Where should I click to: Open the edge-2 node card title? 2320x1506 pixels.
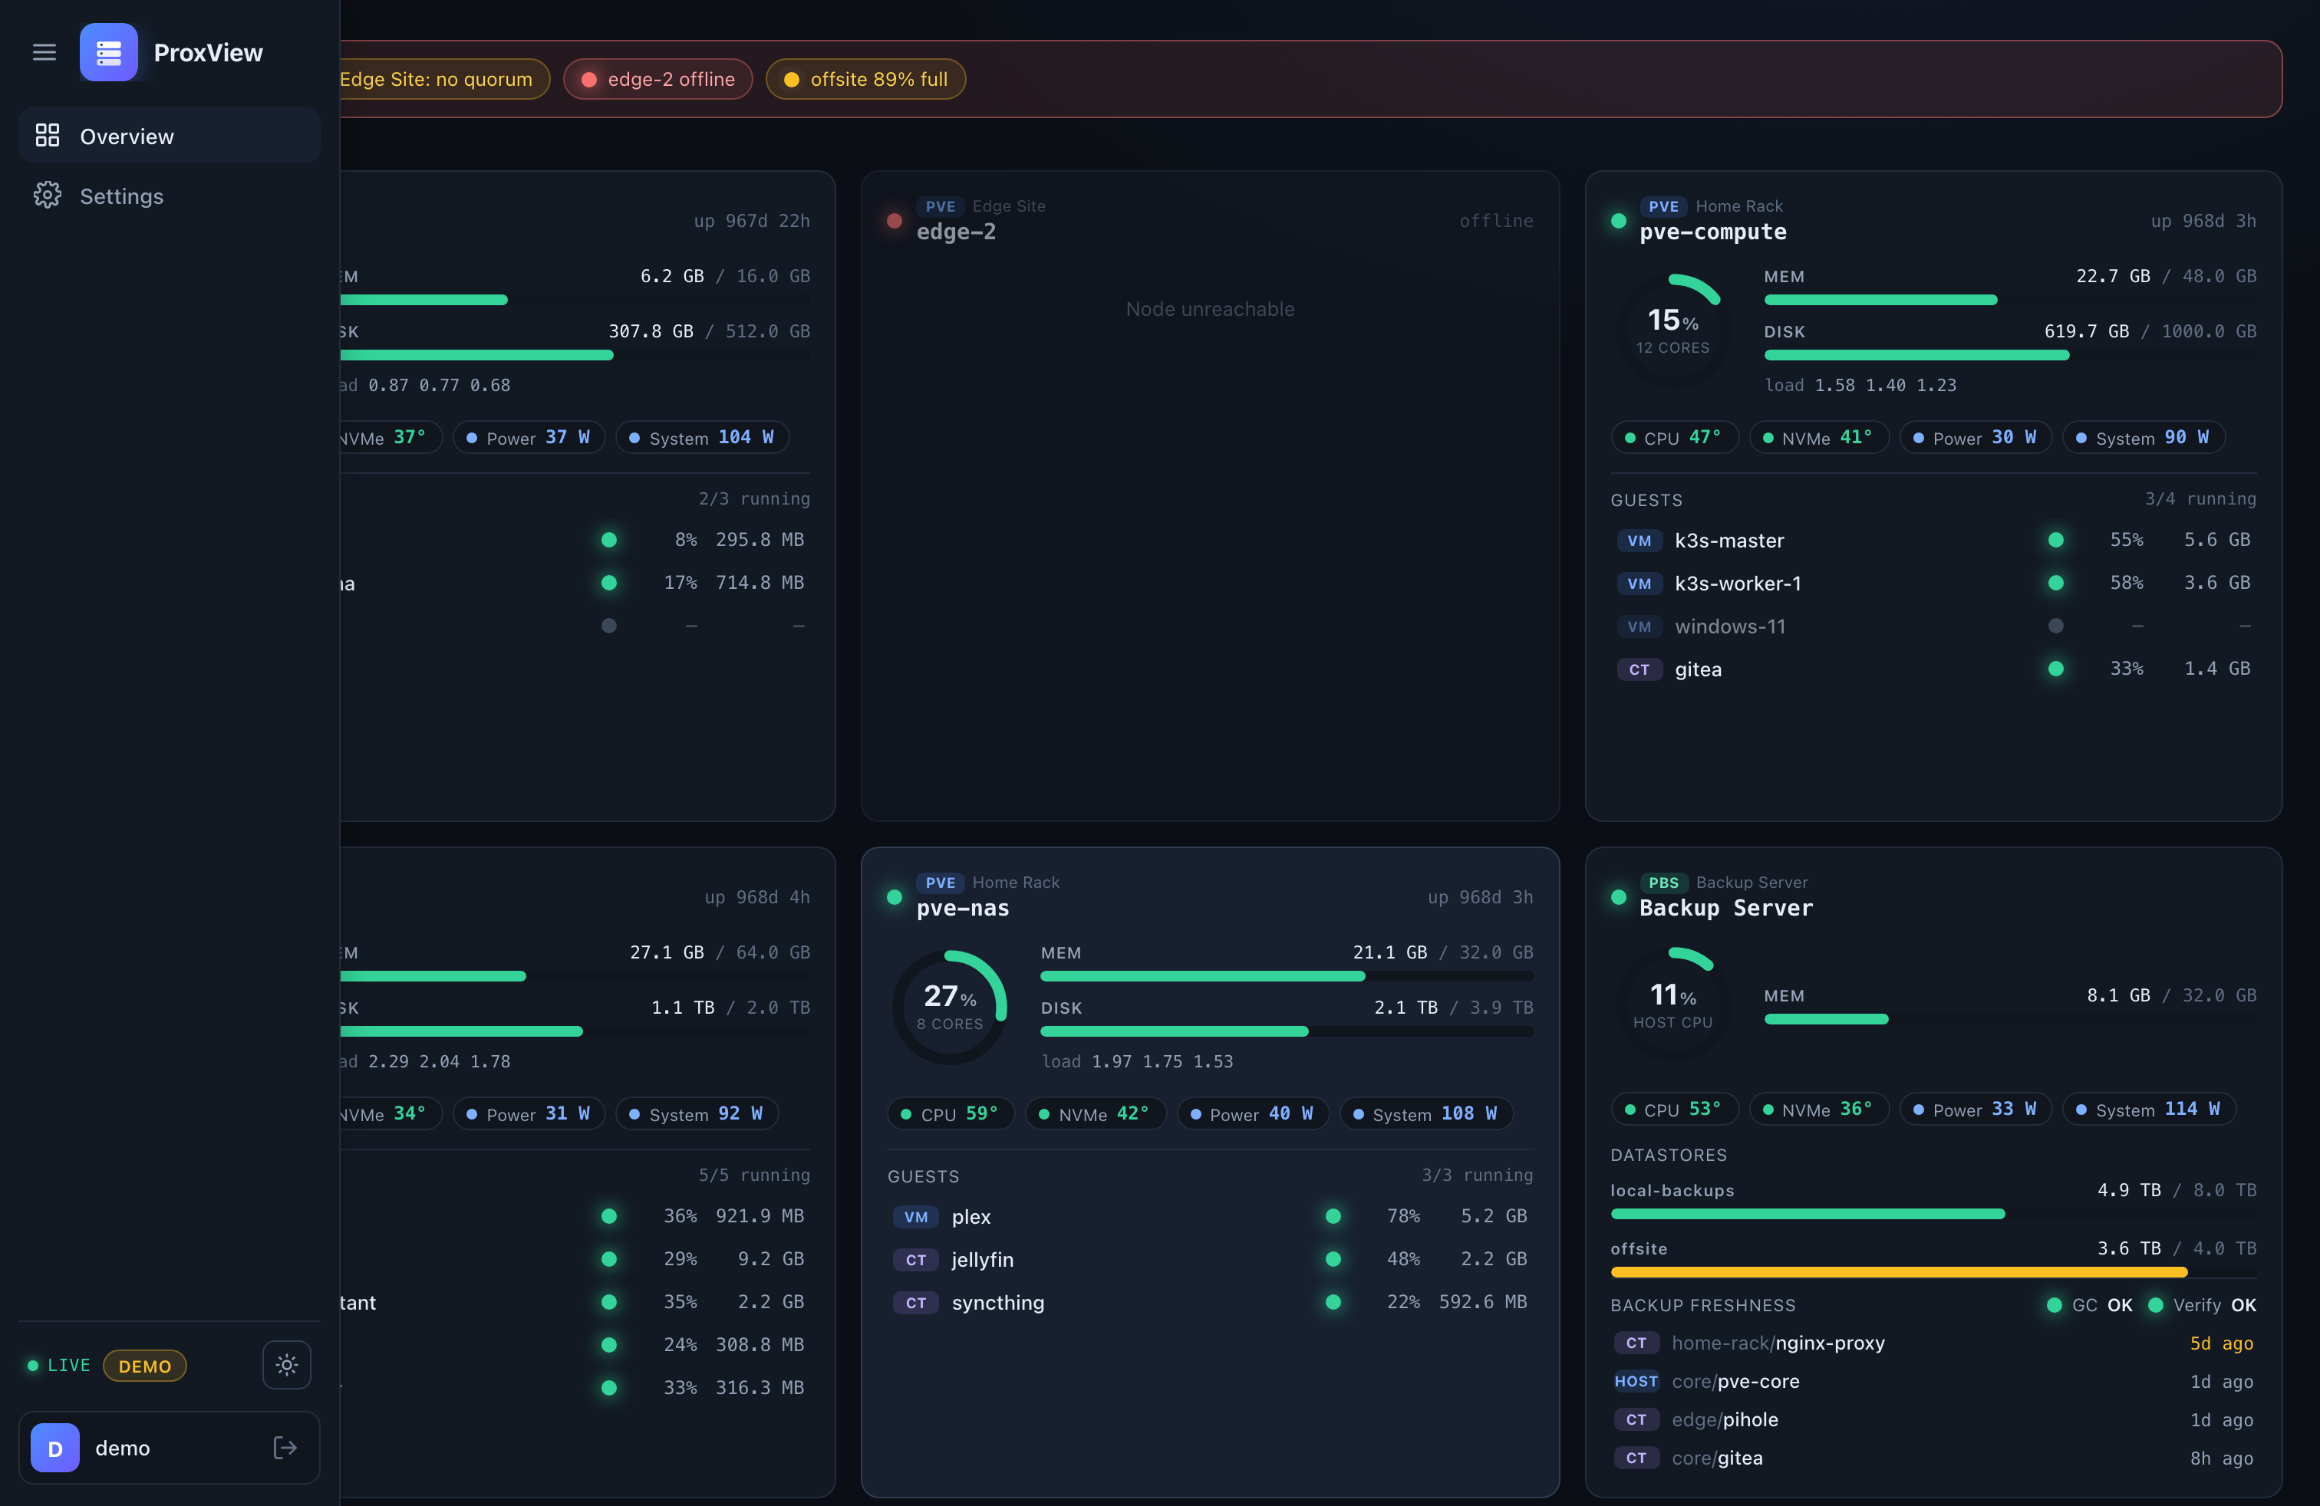(955, 232)
